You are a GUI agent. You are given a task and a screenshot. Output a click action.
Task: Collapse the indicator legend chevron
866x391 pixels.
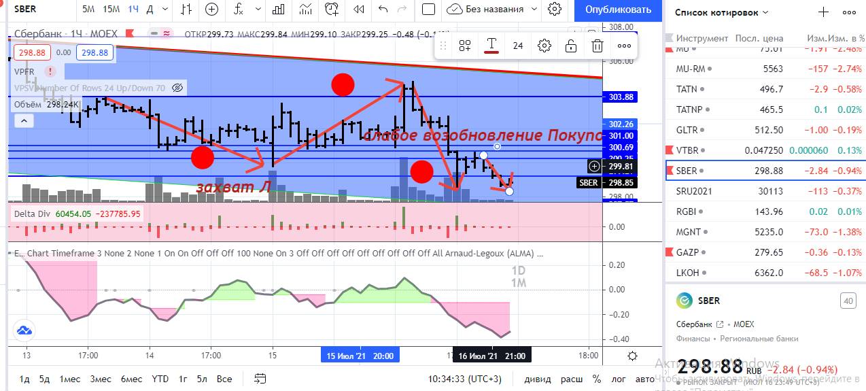tap(24, 121)
